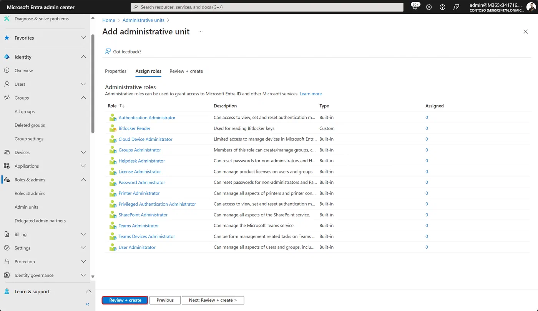The width and height of the screenshot is (538, 311).
Task: Click the search resources input field
Action: pyautogui.click(x=267, y=7)
